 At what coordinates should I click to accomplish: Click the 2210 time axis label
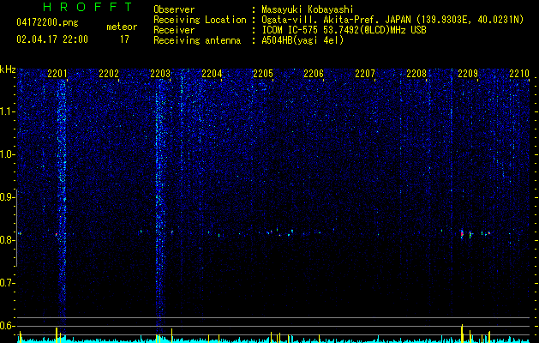(x=519, y=74)
